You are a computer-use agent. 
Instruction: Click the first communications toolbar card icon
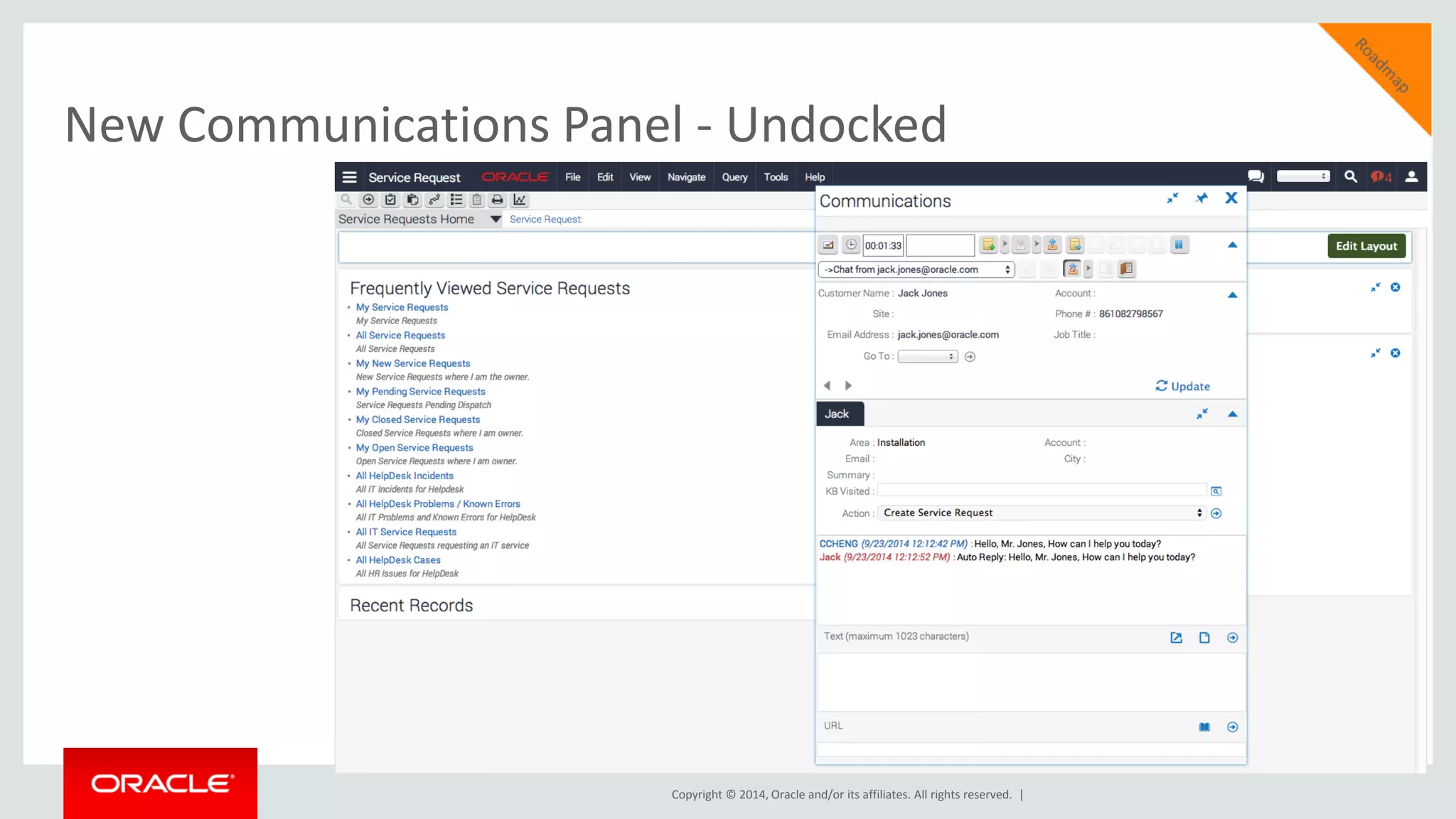(x=828, y=245)
